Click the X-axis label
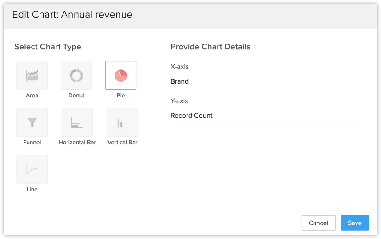Viewport: 381px width, 239px height. [179, 67]
